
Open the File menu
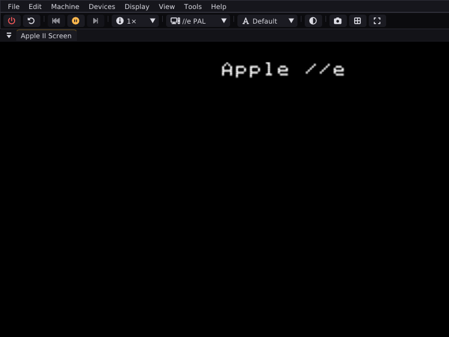click(13, 7)
